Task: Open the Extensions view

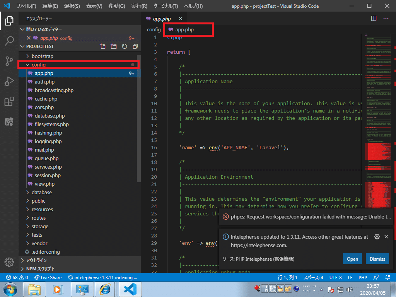Action: click(9, 102)
